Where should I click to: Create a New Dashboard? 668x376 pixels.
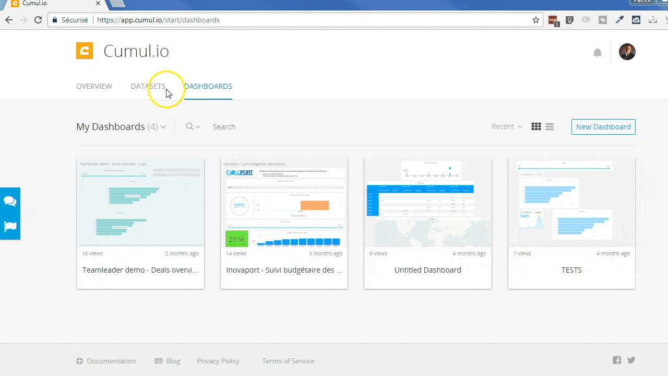pos(603,127)
